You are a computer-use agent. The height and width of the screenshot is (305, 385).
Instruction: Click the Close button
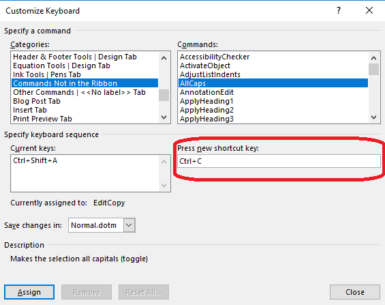click(355, 292)
